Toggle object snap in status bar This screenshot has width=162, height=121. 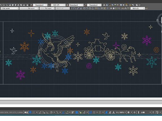tap(67, 112)
